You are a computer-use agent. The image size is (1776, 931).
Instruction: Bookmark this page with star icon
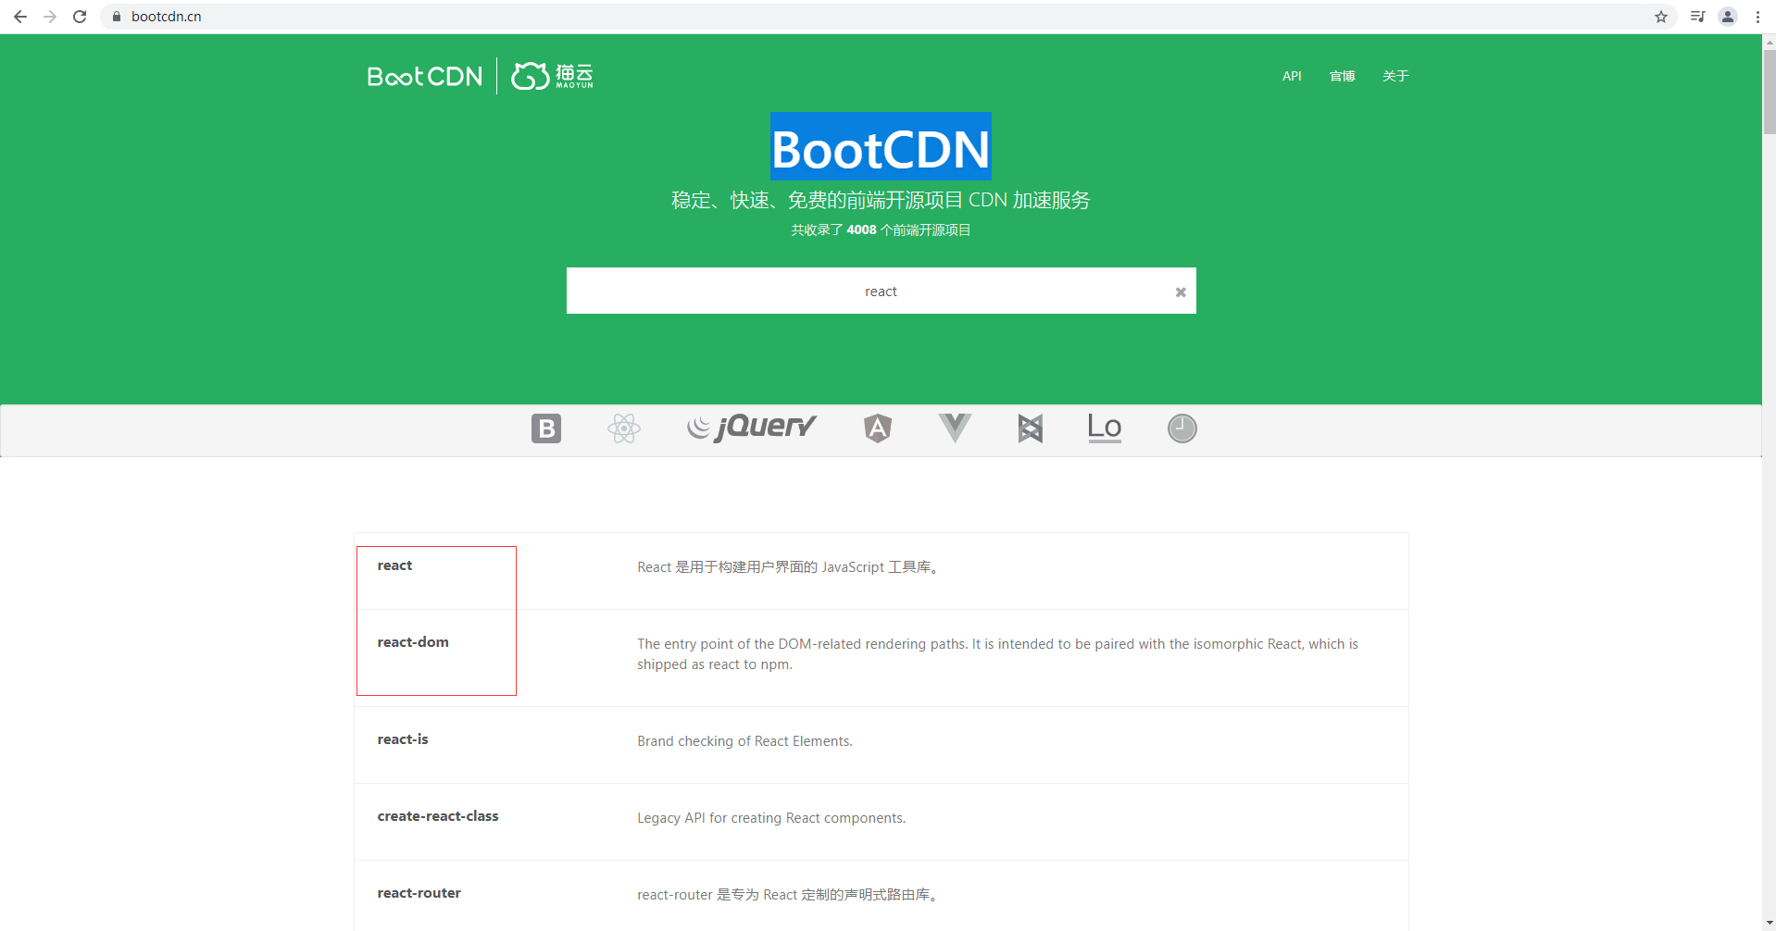coord(1661,17)
